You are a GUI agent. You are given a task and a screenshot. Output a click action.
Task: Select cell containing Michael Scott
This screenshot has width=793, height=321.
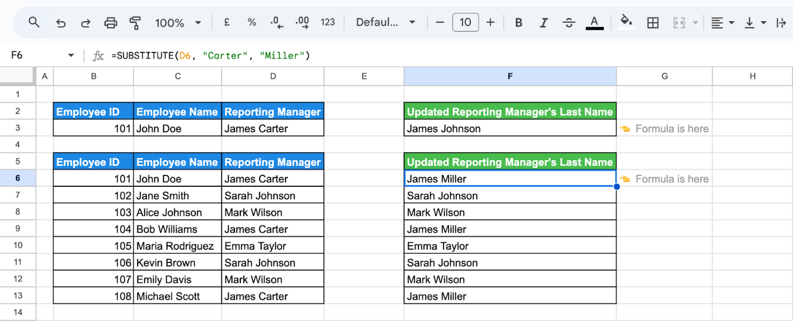(x=178, y=296)
